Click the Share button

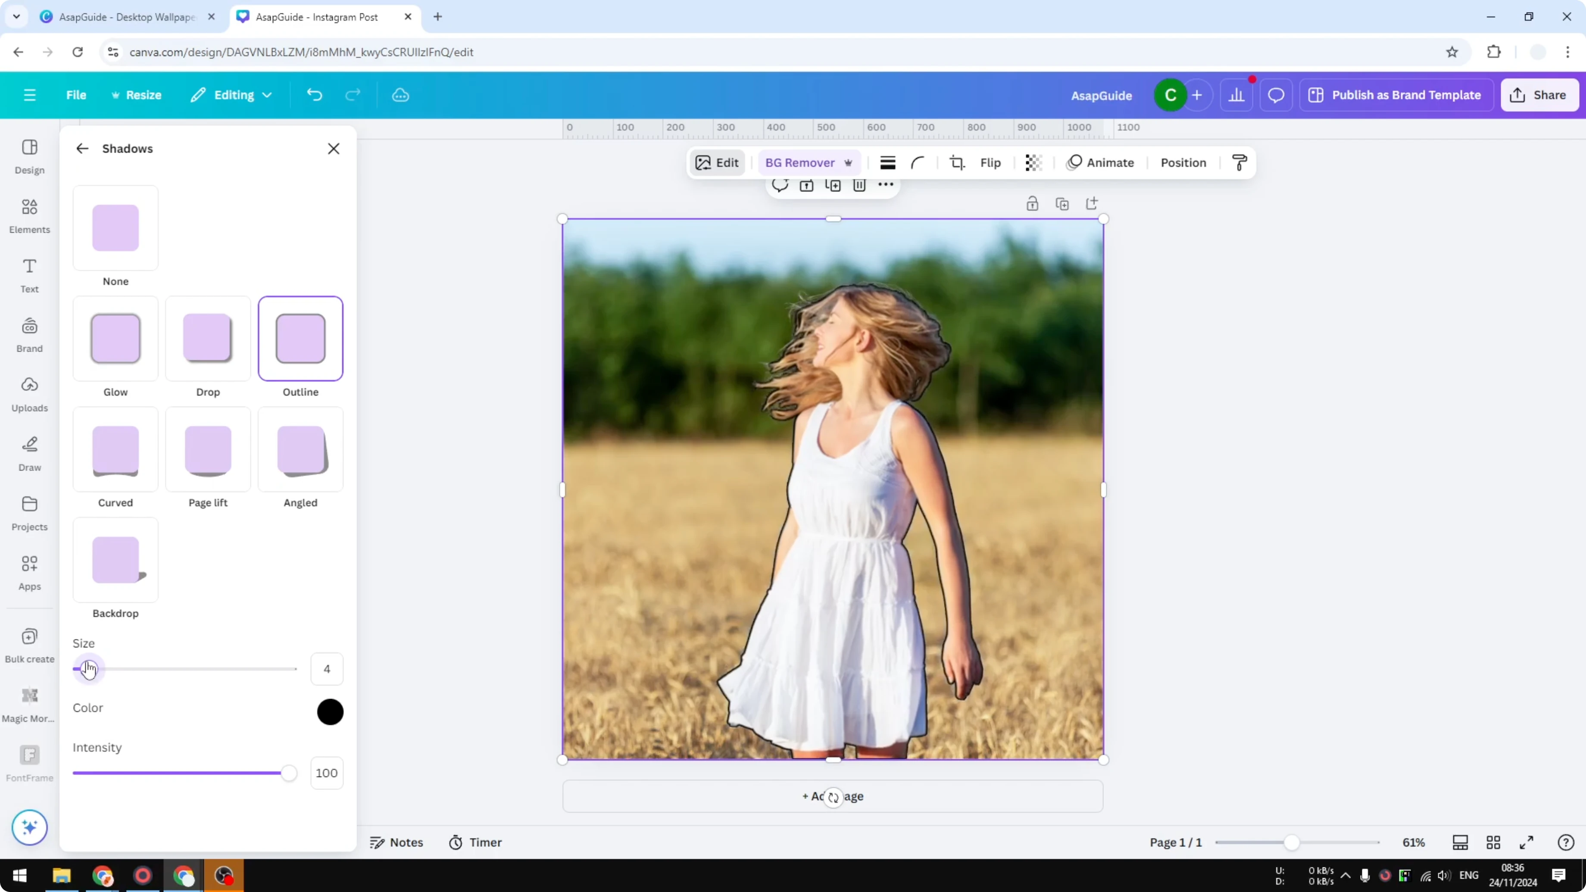click(1539, 95)
